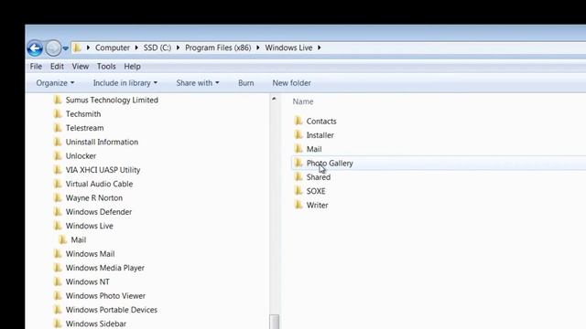Open the Edit menu
Viewport: 586px width, 329px height.
pos(57,67)
